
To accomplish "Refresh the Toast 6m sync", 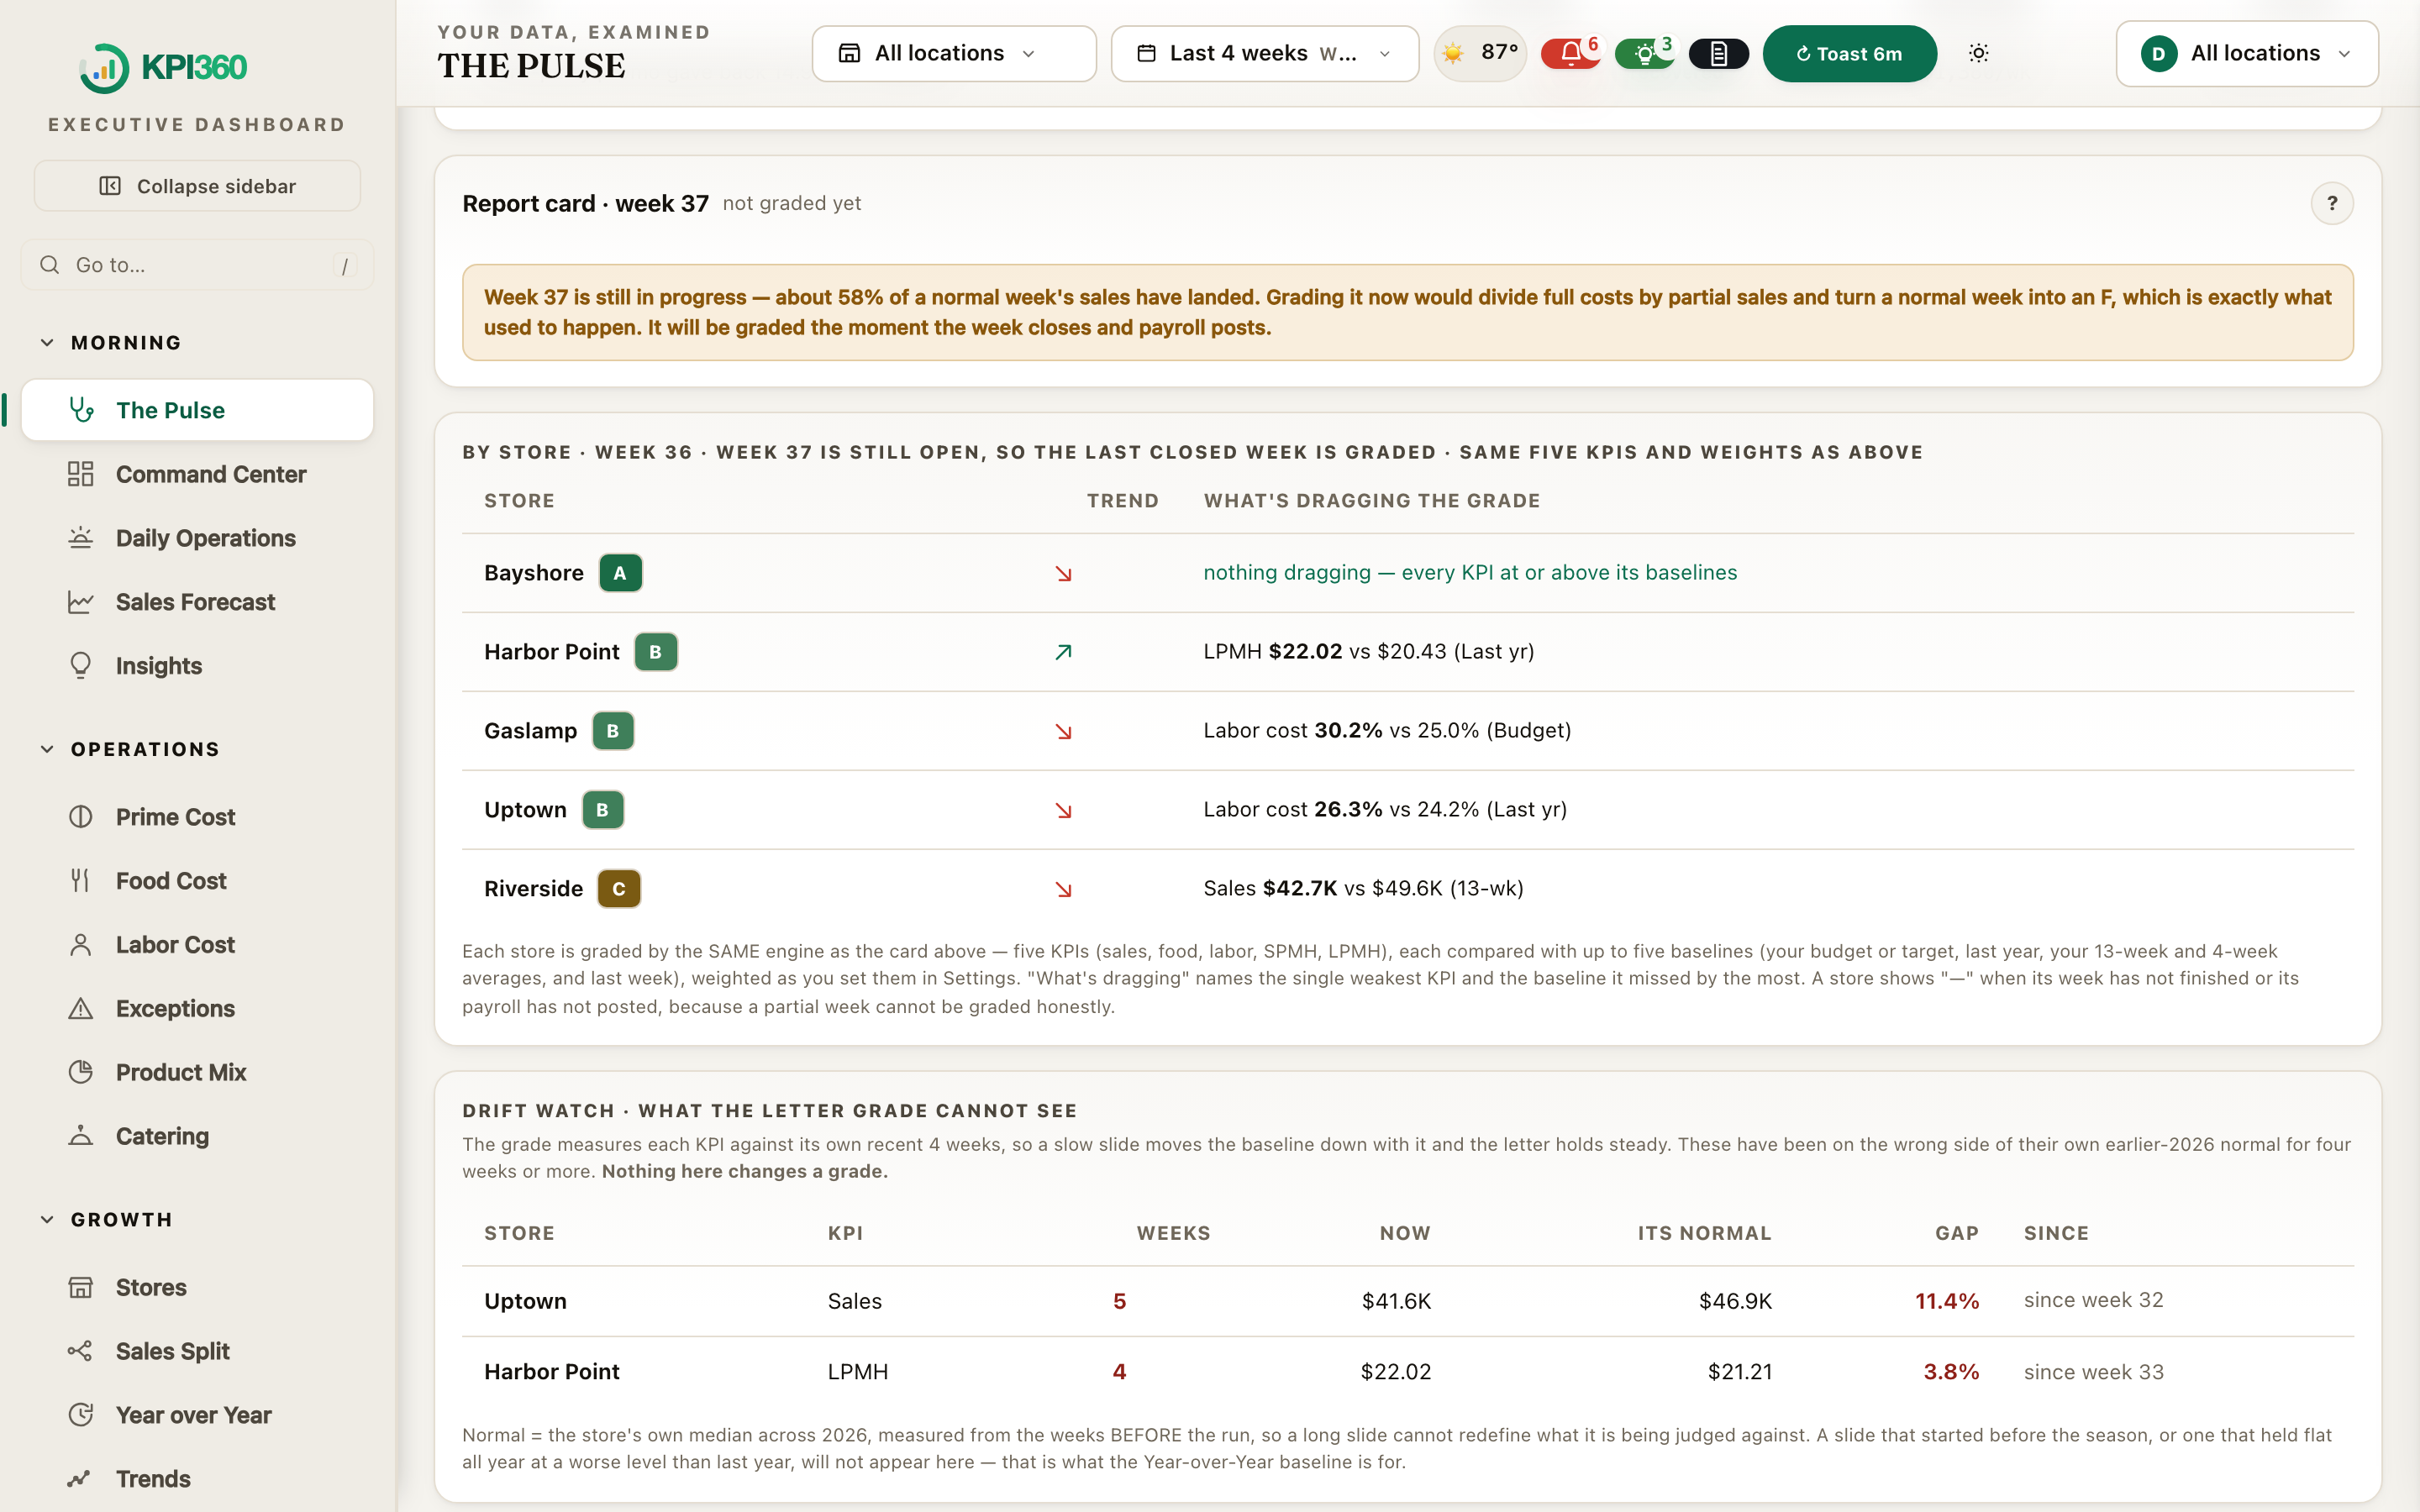I will pyautogui.click(x=1849, y=53).
